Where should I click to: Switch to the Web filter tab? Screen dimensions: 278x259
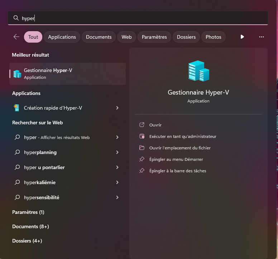click(x=126, y=37)
